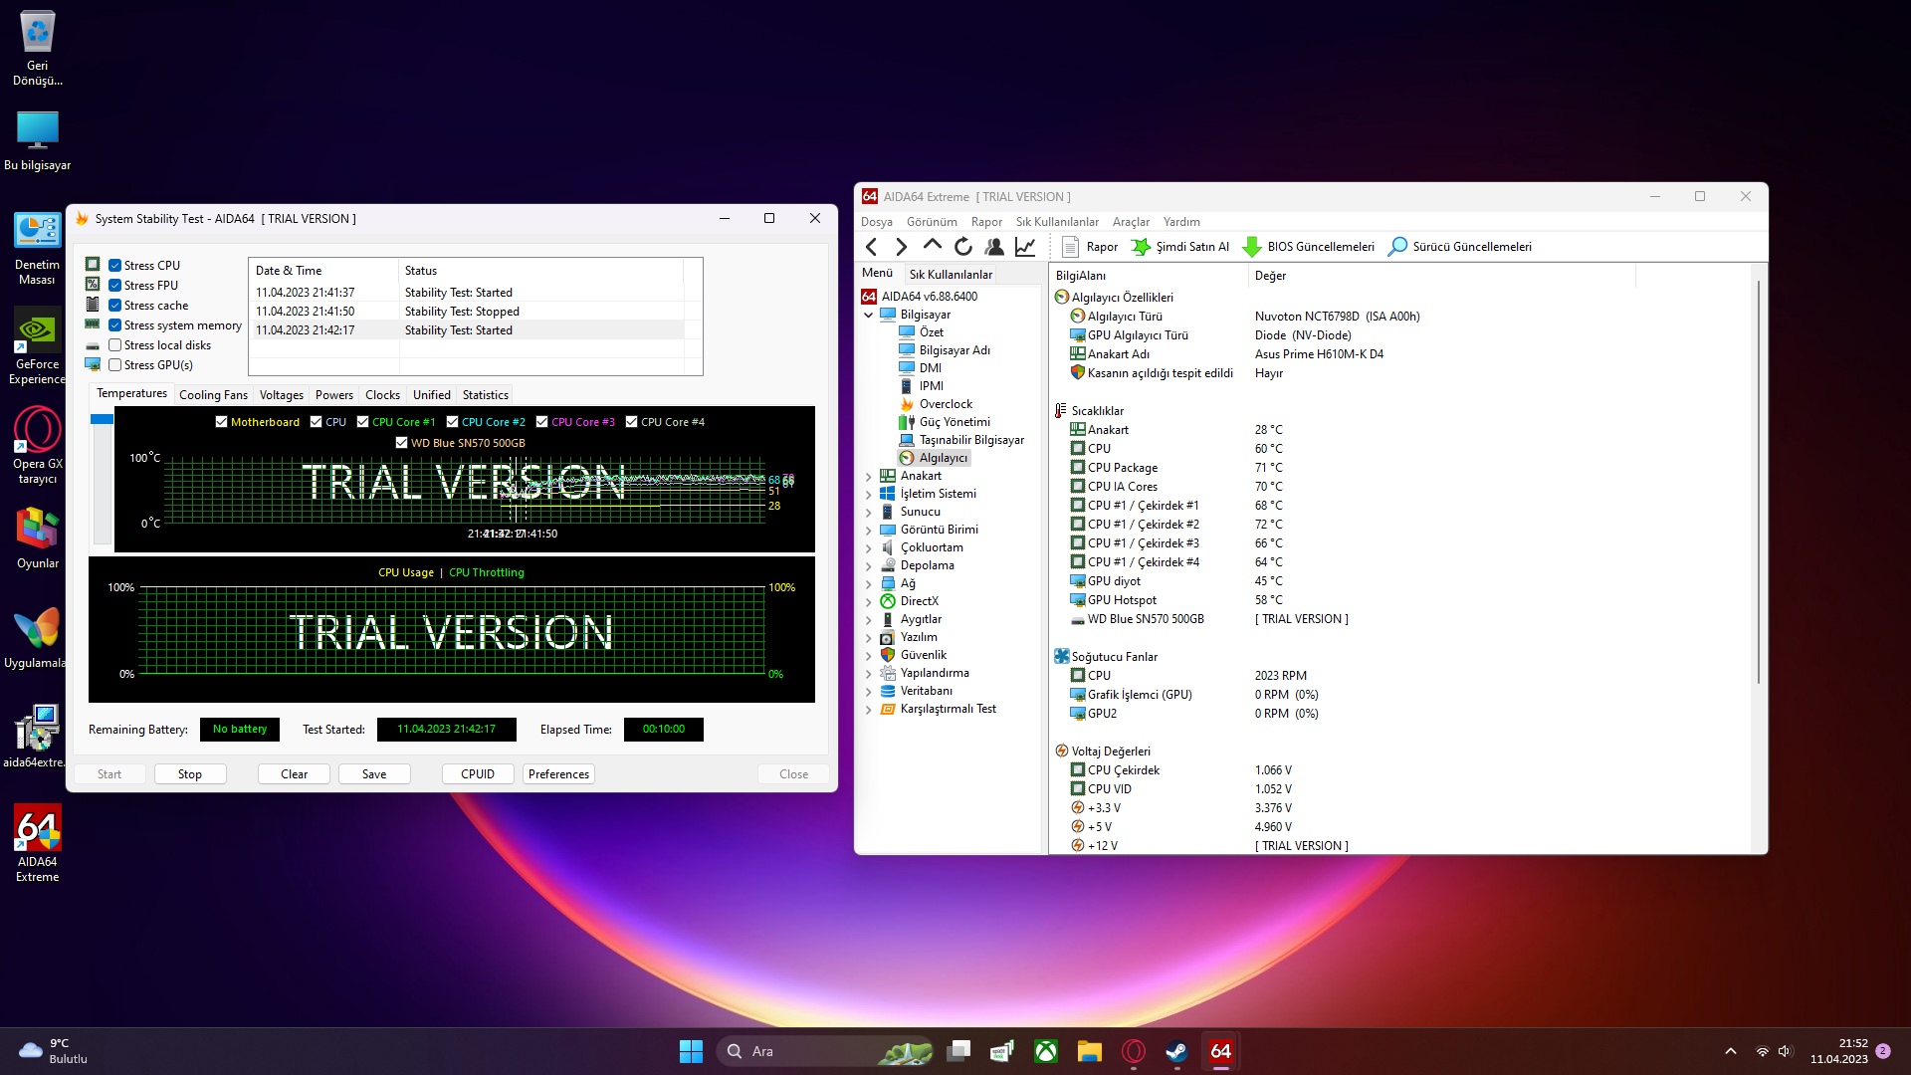Open Dosya menu in AIDA64
The width and height of the screenshot is (1911, 1075).
[877, 222]
